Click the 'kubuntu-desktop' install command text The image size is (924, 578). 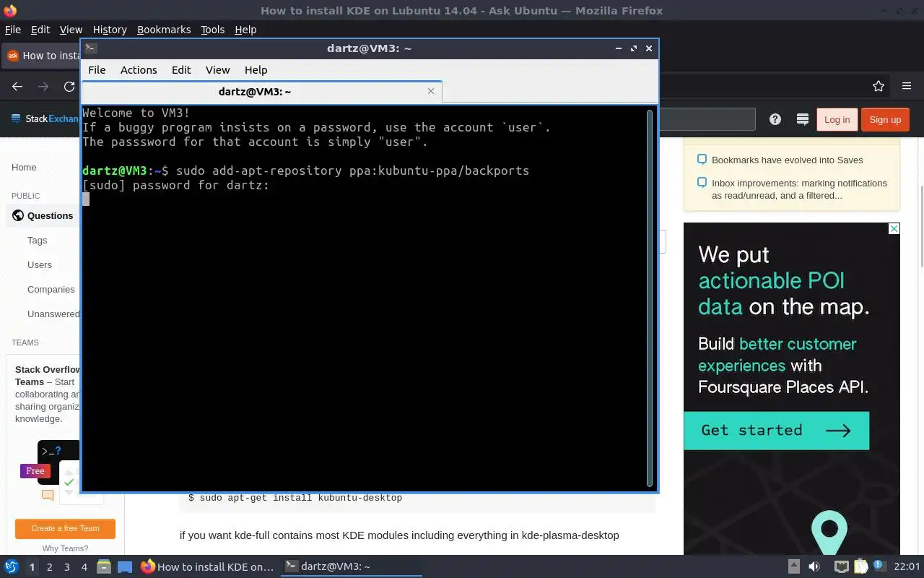tap(295, 498)
